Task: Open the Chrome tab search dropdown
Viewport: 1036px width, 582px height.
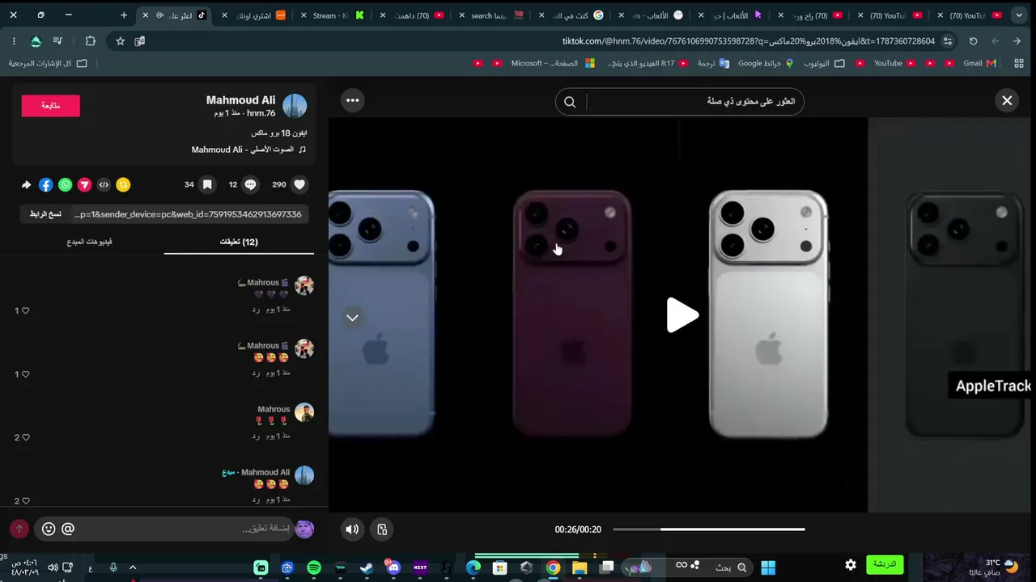Action: click(1019, 15)
